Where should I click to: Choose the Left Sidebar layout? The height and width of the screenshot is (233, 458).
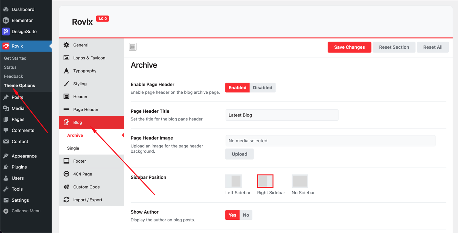[234, 181]
